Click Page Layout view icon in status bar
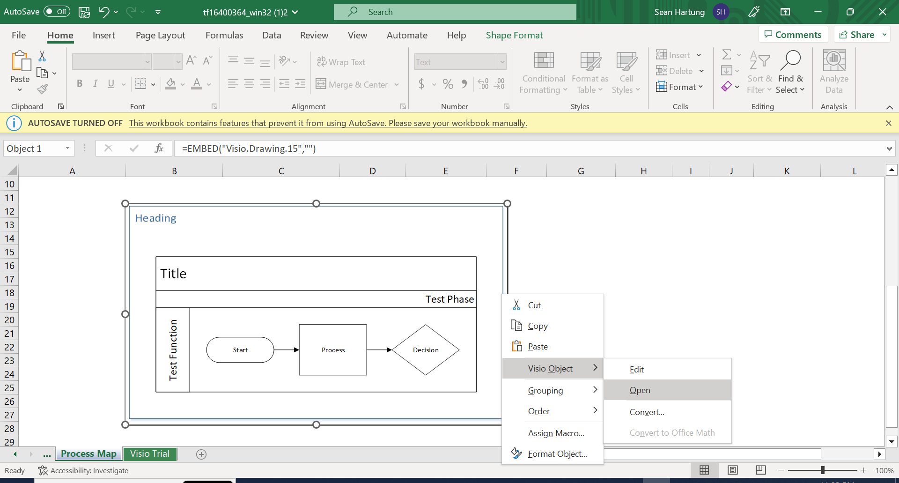 click(x=733, y=470)
